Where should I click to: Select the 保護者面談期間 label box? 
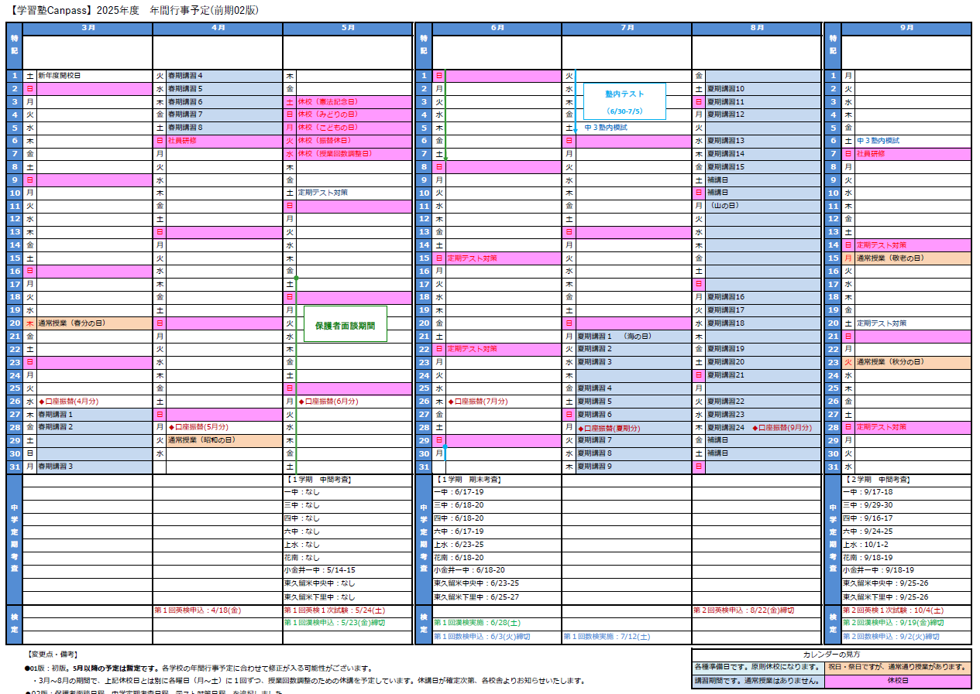[x=345, y=326]
